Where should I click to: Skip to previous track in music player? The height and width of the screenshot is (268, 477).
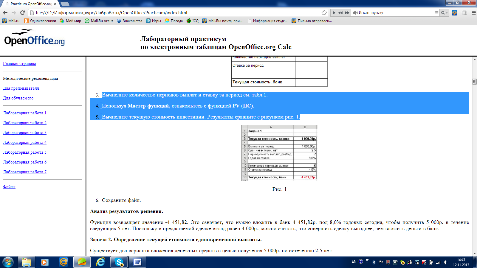point(340,13)
